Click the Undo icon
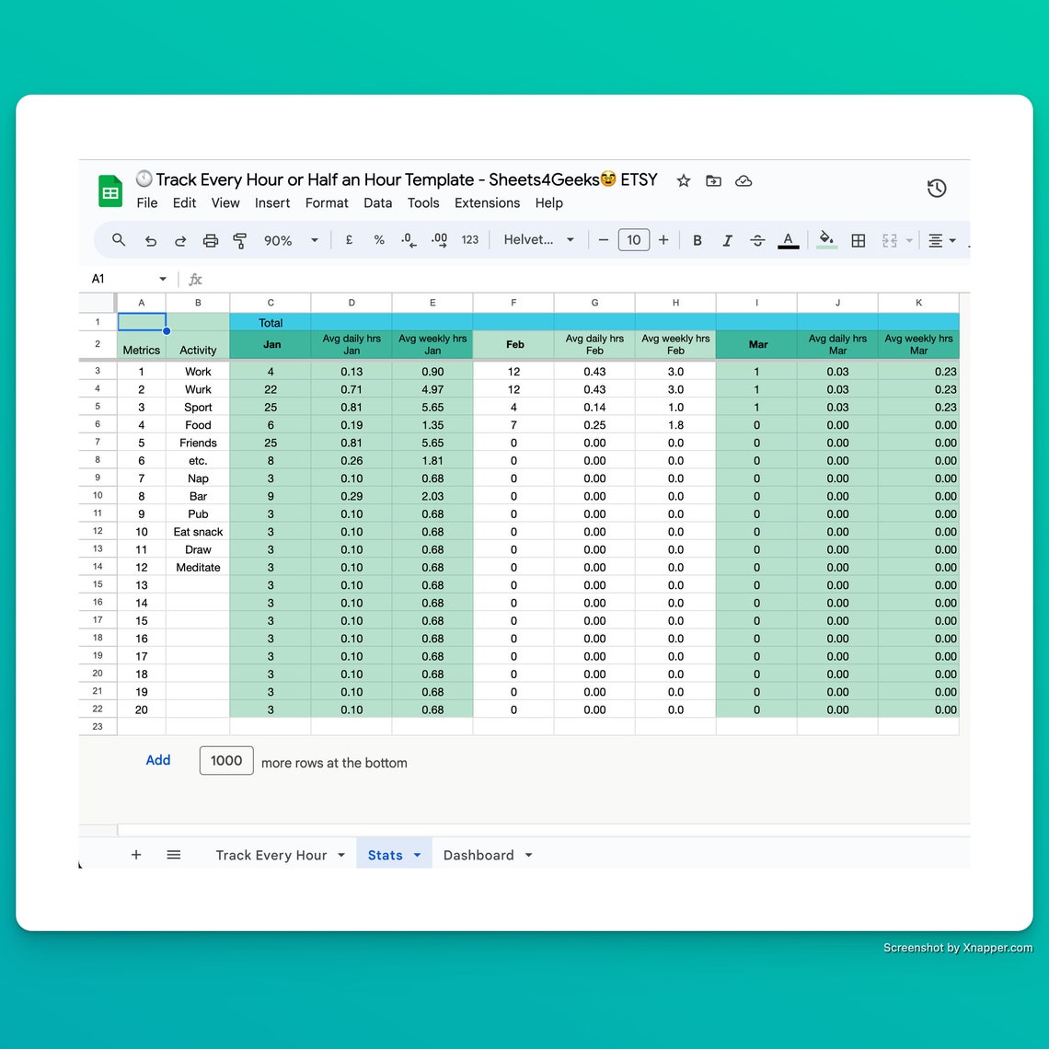This screenshot has height=1049, width=1049. click(x=151, y=239)
